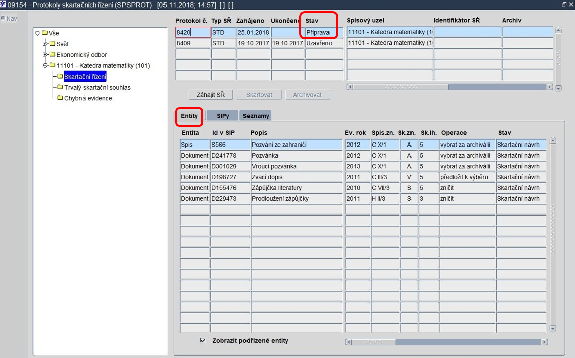575x358 pixels.
Task: Expand the Svět tree node
Action: pyautogui.click(x=45, y=44)
